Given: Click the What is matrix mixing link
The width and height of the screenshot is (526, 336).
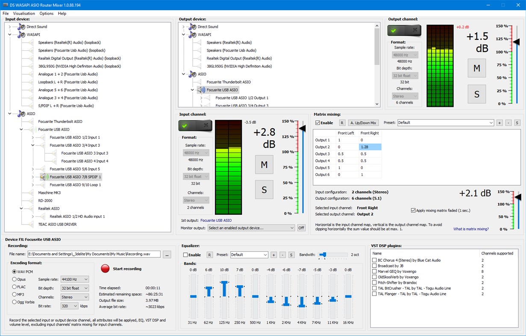Looking at the screenshot, I should [x=471, y=229].
